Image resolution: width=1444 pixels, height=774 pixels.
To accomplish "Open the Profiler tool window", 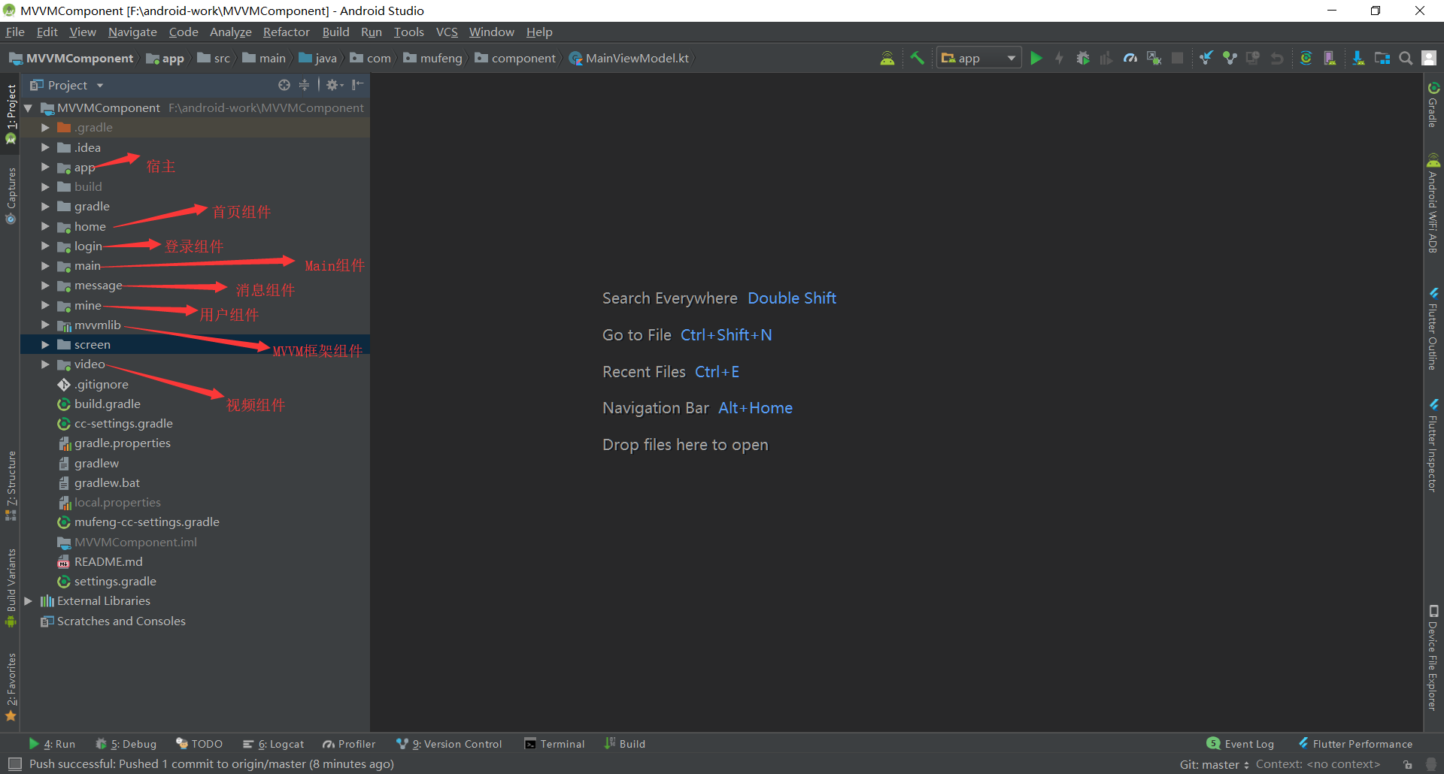I will (x=349, y=744).
